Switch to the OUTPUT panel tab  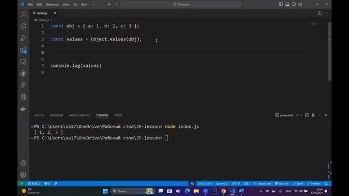click(x=39, y=115)
